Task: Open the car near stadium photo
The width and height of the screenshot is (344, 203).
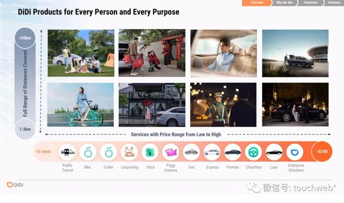Action: click(x=295, y=53)
